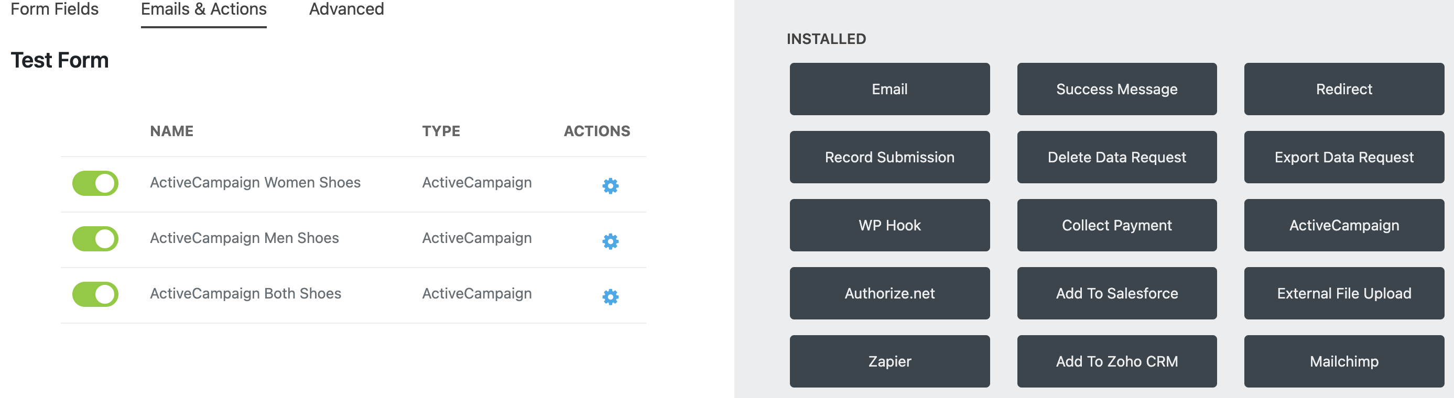Image resolution: width=1454 pixels, height=398 pixels.
Task: Switch to the Form Fields tab
Action: 54,9
